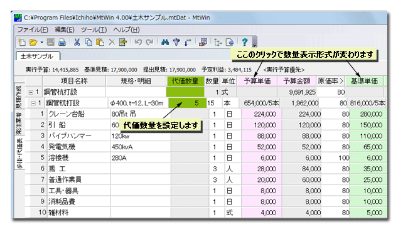
Task: Open the ファイル(F) menu
Action: pyautogui.click(x=33, y=29)
